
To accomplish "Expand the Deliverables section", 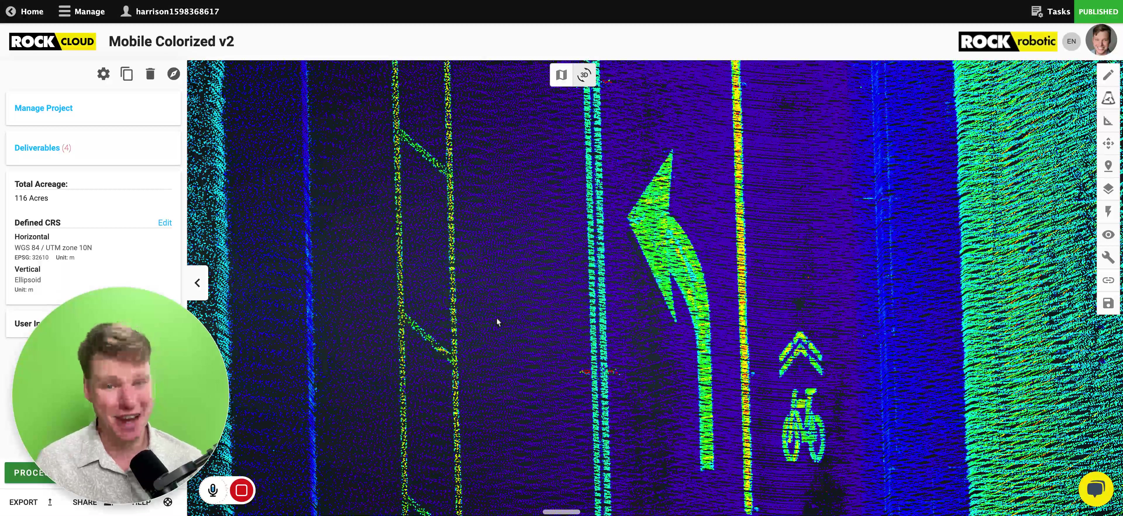I will coord(37,148).
